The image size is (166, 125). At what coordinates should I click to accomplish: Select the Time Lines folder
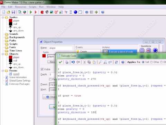click(x=16, y=51)
